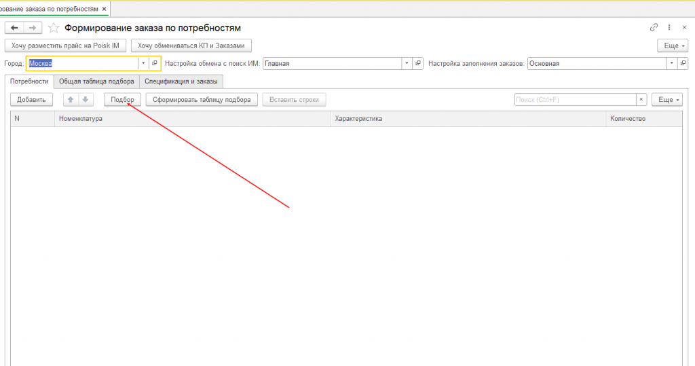Click the Подбор button
This screenshot has width=695, height=366.
(x=122, y=100)
